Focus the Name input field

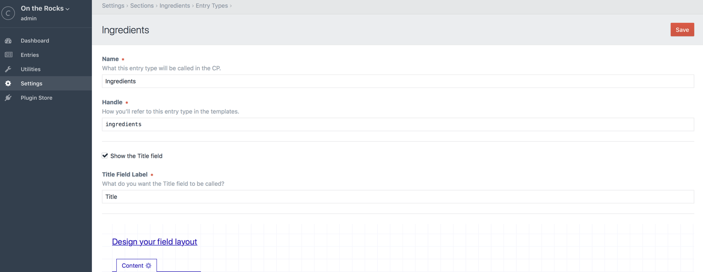(x=398, y=81)
